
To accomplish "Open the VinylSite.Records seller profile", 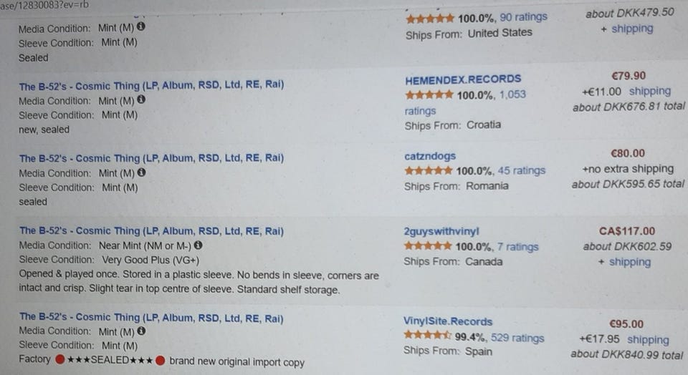I will click(x=448, y=321).
